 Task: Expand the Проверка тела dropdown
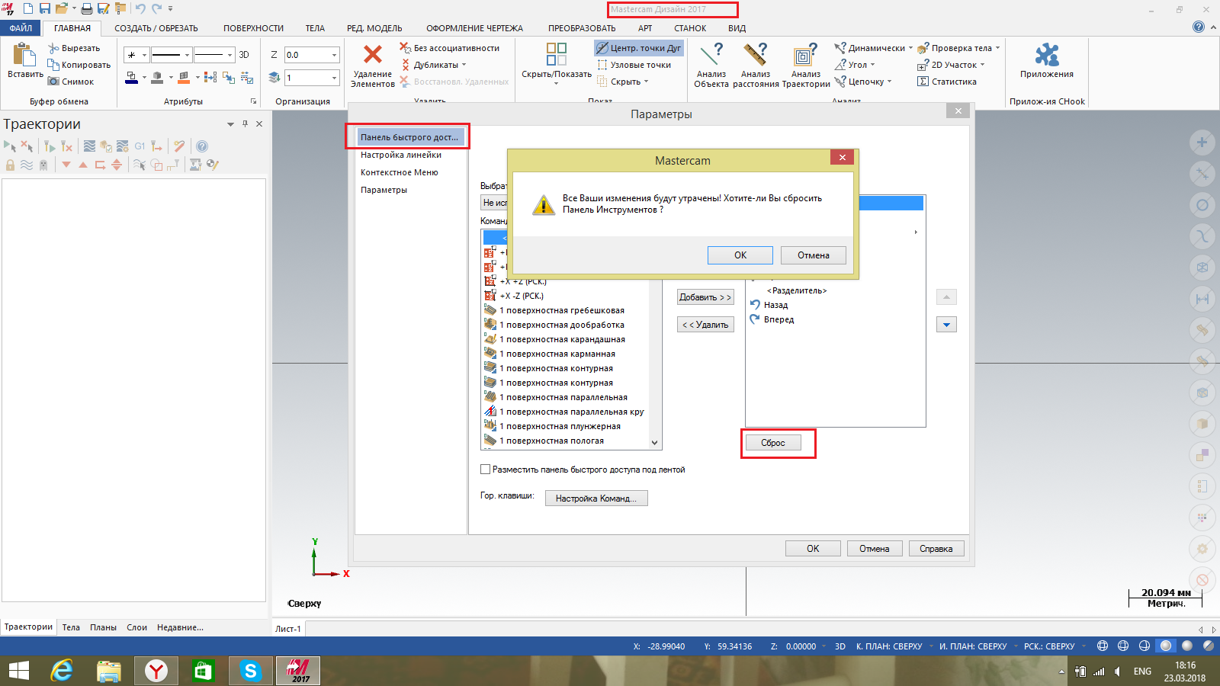tap(997, 48)
